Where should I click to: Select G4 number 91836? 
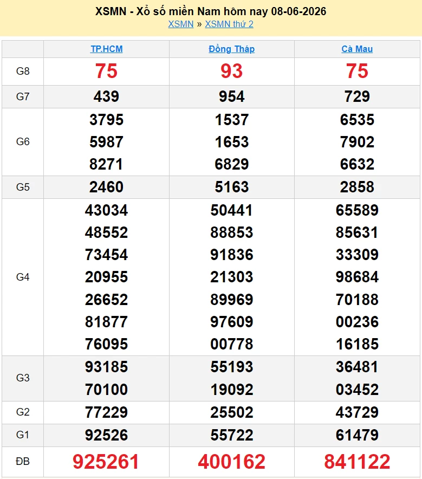(231, 255)
